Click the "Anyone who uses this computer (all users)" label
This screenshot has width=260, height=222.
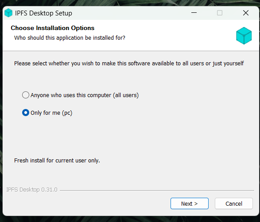pos(85,95)
